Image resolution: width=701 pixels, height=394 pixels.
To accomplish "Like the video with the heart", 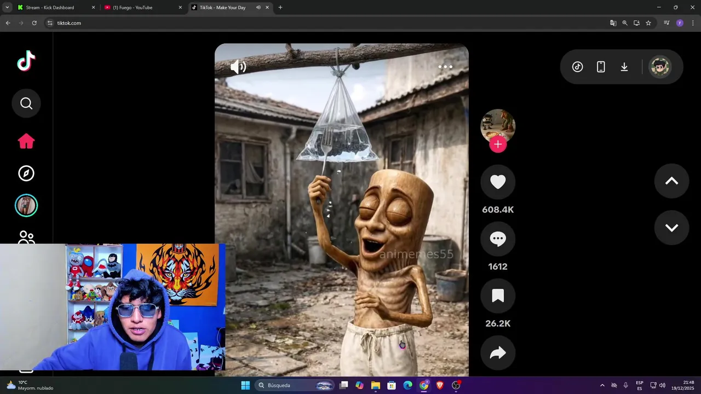I will pyautogui.click(x=498, y=182).
